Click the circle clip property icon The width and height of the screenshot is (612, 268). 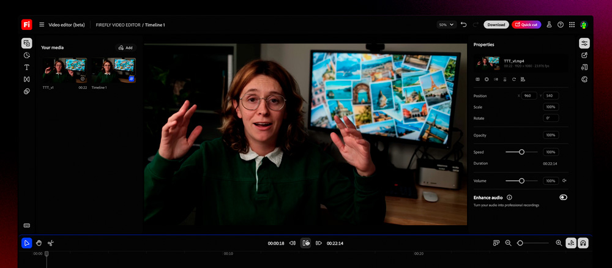click(487, 79)
